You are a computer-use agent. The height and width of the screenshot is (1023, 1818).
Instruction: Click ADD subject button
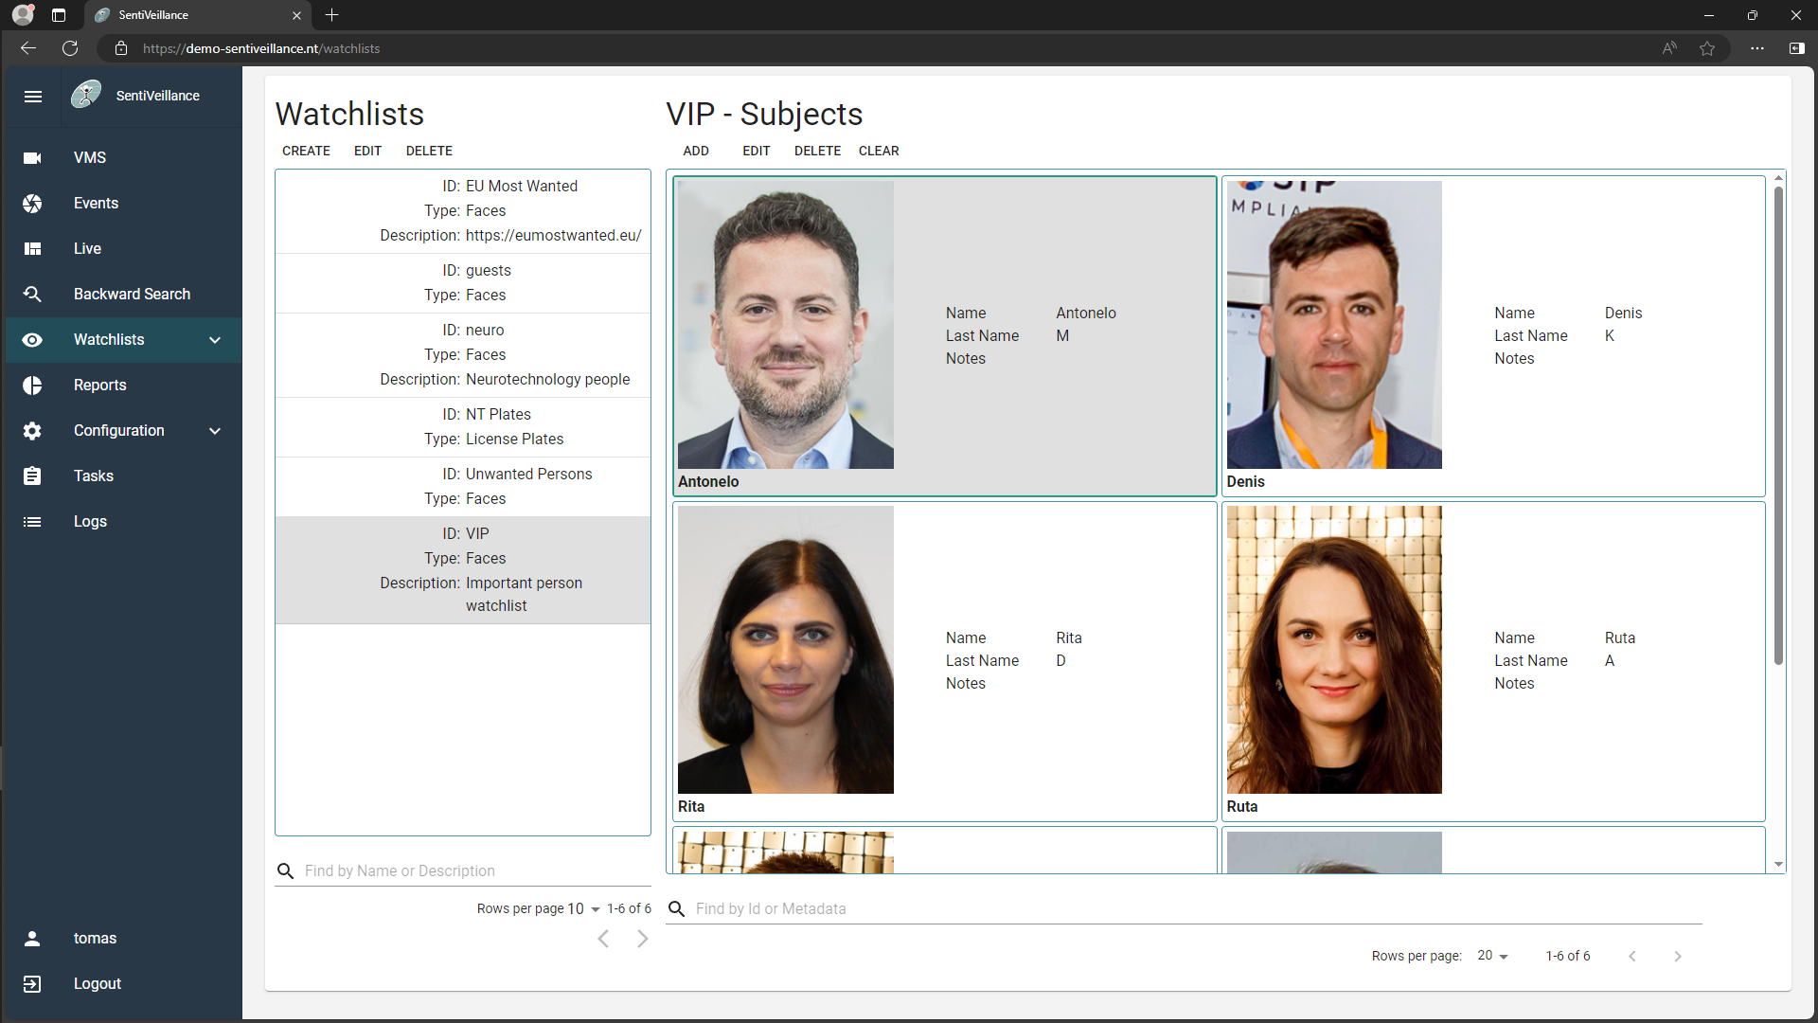point(696,151)
